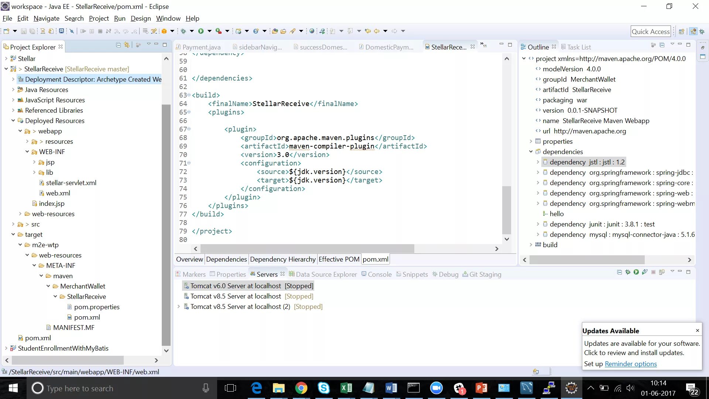This screenshot has width=709, height=399.
Task: Toggle the Java EE perspective button
Action: click(693, 31)
